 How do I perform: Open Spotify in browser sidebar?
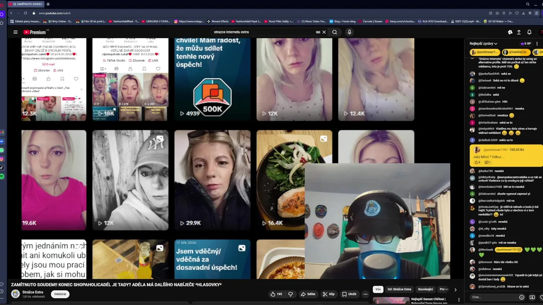(2, 176)
